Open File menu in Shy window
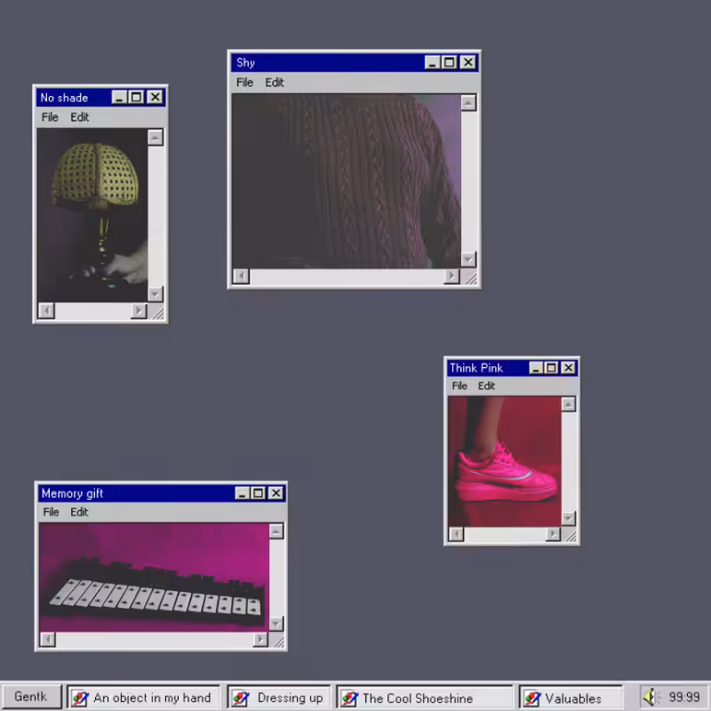The height and width of the screenshot is (711, 711). pyautogui.click(x=244, y=83)
